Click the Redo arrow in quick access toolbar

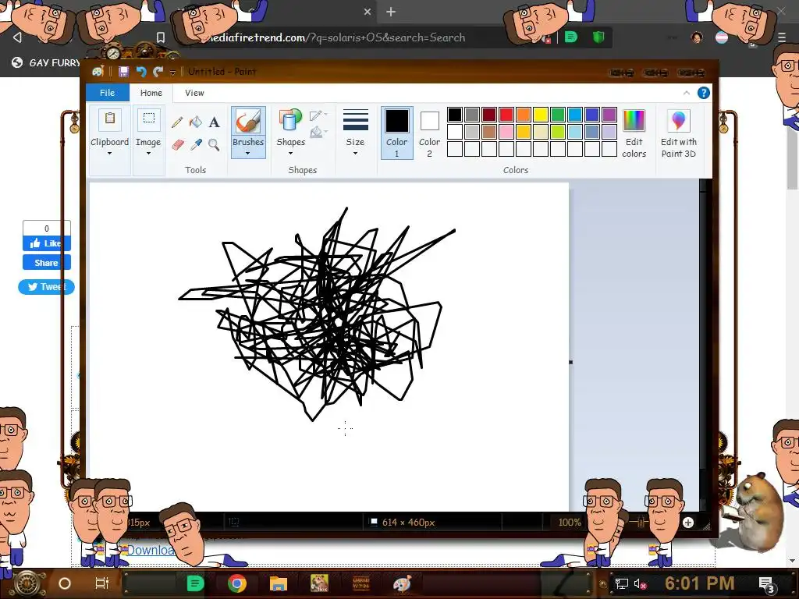158,72
